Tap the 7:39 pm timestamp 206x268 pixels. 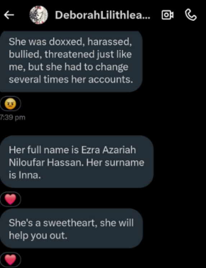coord(13,117)
